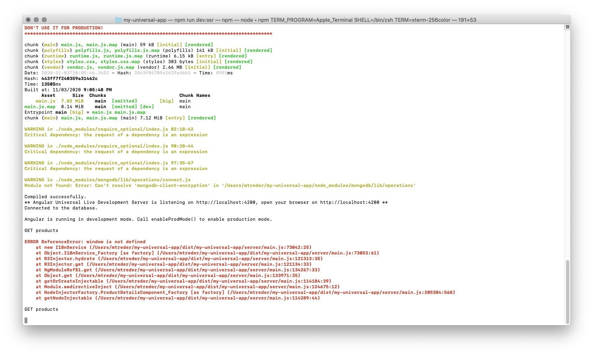593x355 pixels.
Task: Click the folder icon in the title bar
Action: click(118, 20)
